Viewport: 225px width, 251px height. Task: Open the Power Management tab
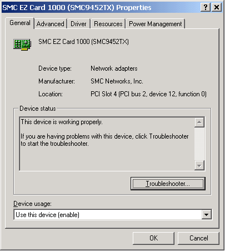(x=156, y=24)
